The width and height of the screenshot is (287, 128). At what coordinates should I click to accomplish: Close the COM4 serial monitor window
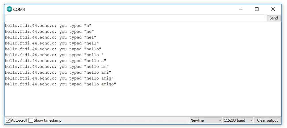273,9
